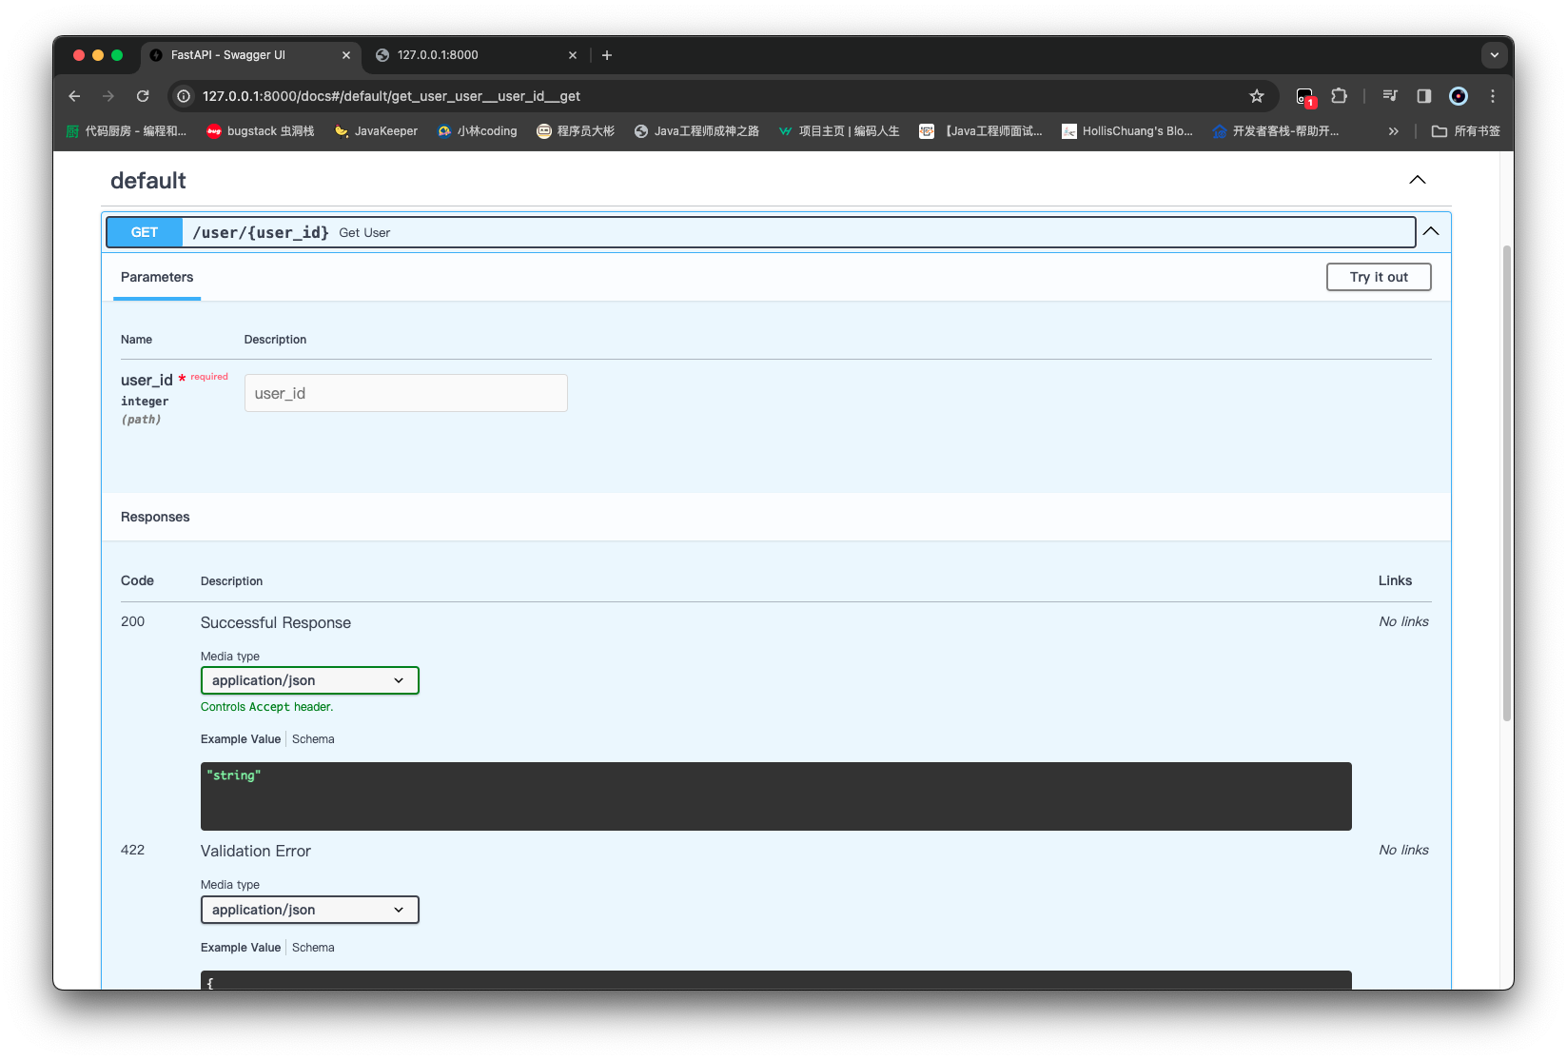Screen dimensions: 1567x1060
Task: Click the 200 response code
Action: tap(133, 621)
